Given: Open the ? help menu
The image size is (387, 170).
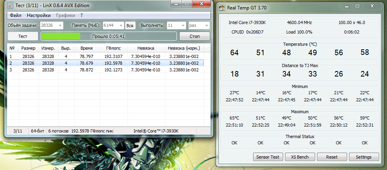Looking at the screenshot, I should 81,15.
